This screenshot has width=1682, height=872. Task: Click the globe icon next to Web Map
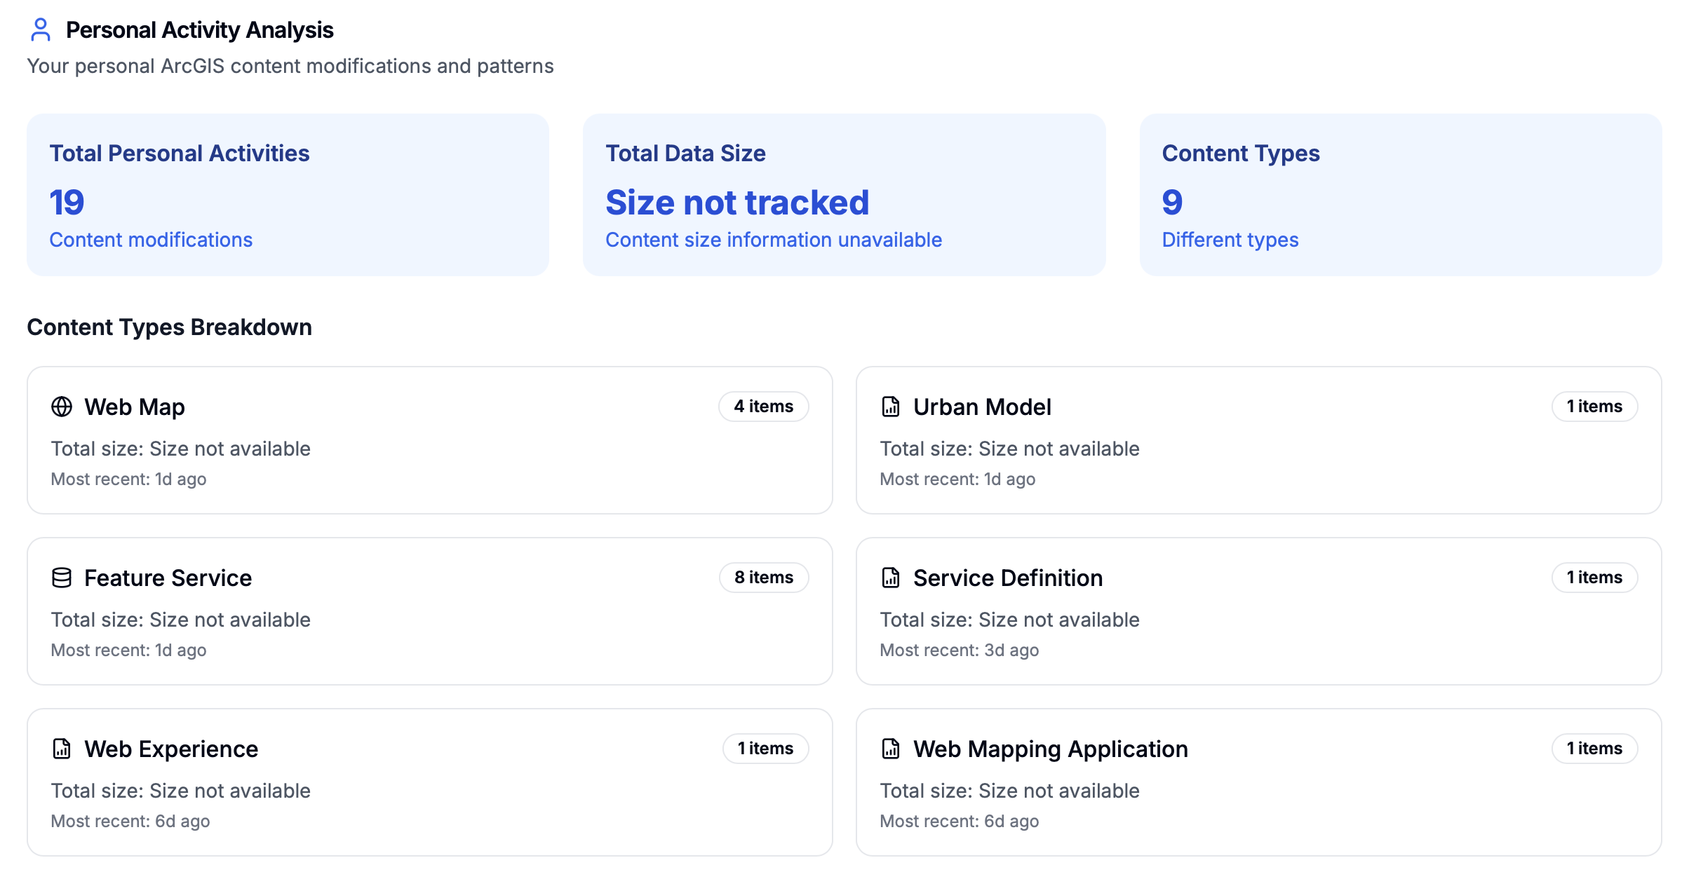pos(62,407)
